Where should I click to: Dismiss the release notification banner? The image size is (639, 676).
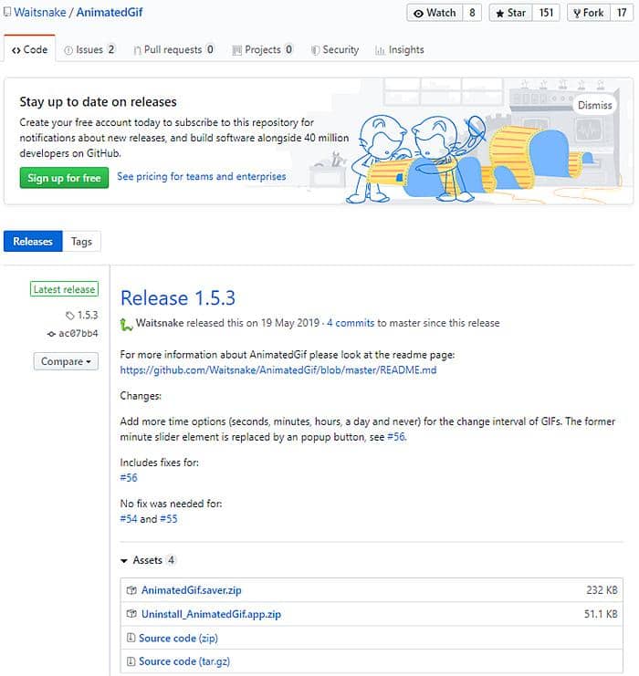point(594,105)
